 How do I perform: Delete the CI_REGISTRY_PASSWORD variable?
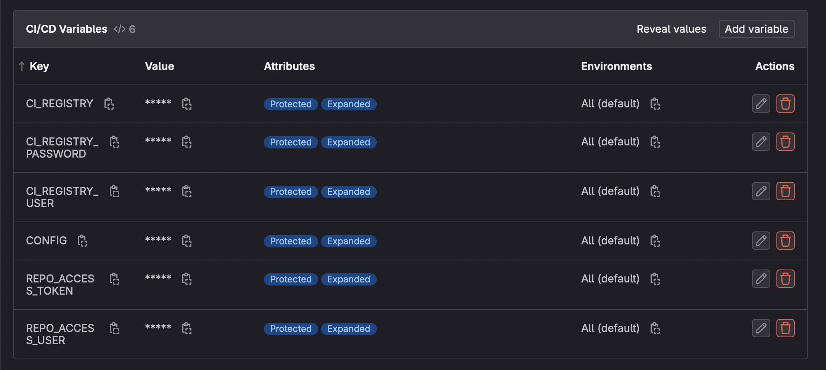[x=785, y=142]
